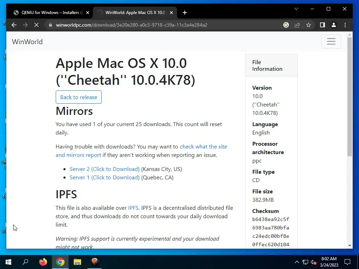Close the WinWorld tab
This screenshot has height=269, width=359.
[x=171, y=13]
